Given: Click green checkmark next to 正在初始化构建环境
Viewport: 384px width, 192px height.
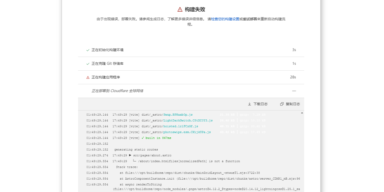Looking at the screenshot, I should [88, 50].
